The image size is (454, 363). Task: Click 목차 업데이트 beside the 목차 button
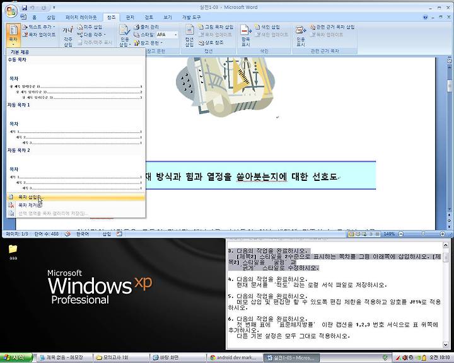coord(39,35)
